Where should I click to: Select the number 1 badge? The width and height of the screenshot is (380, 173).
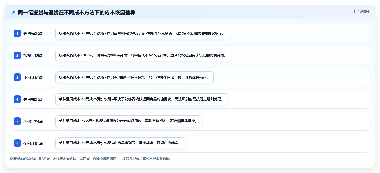(17, 33)
